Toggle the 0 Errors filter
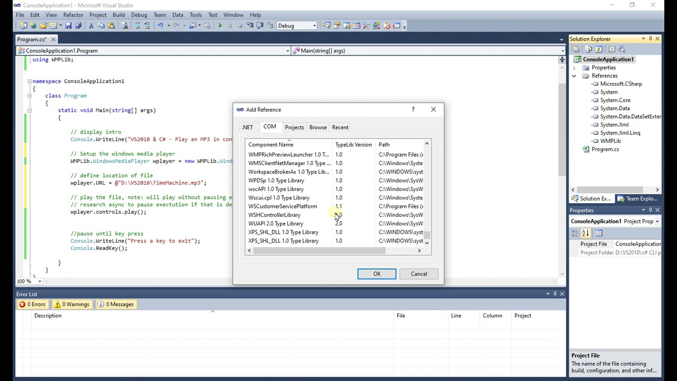Viewport: 677px width, 381px height. (x=32, y=304)
